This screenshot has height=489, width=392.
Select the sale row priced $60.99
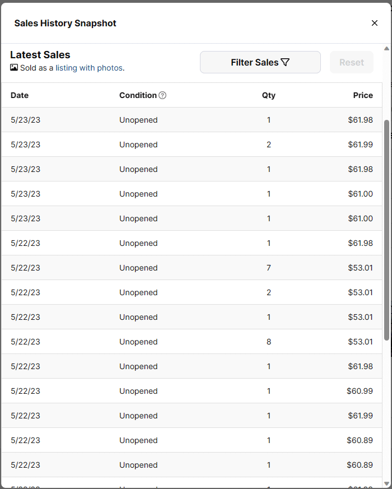point(192,391)
